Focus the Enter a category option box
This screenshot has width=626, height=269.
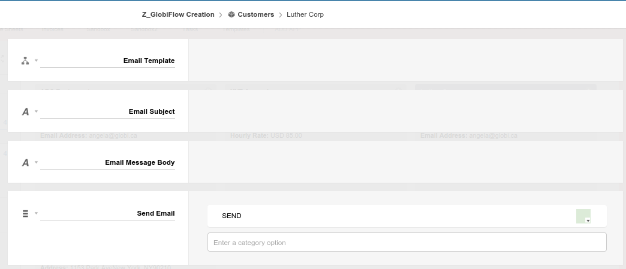pos(407,242)
